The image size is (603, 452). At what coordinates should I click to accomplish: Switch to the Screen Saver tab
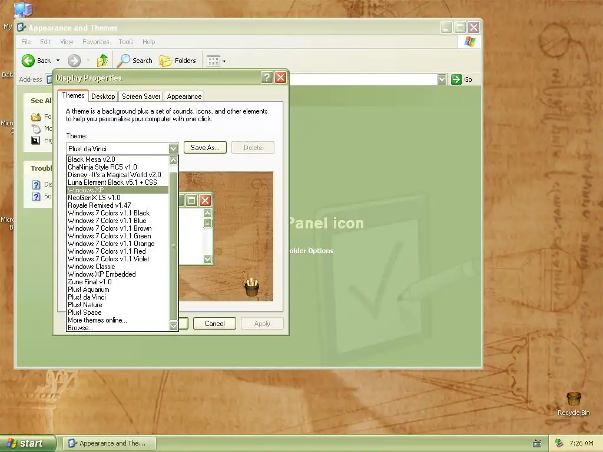point(141,97)
